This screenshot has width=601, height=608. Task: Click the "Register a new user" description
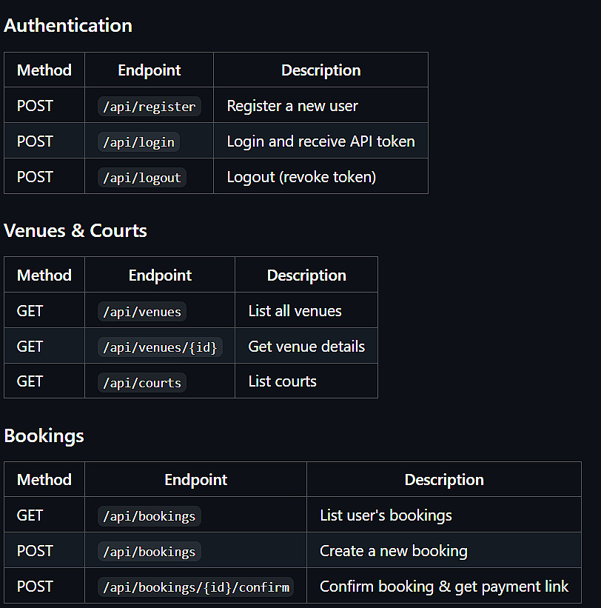(292, 106)
